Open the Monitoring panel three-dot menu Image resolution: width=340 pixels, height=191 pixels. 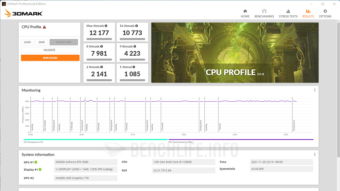315,90
